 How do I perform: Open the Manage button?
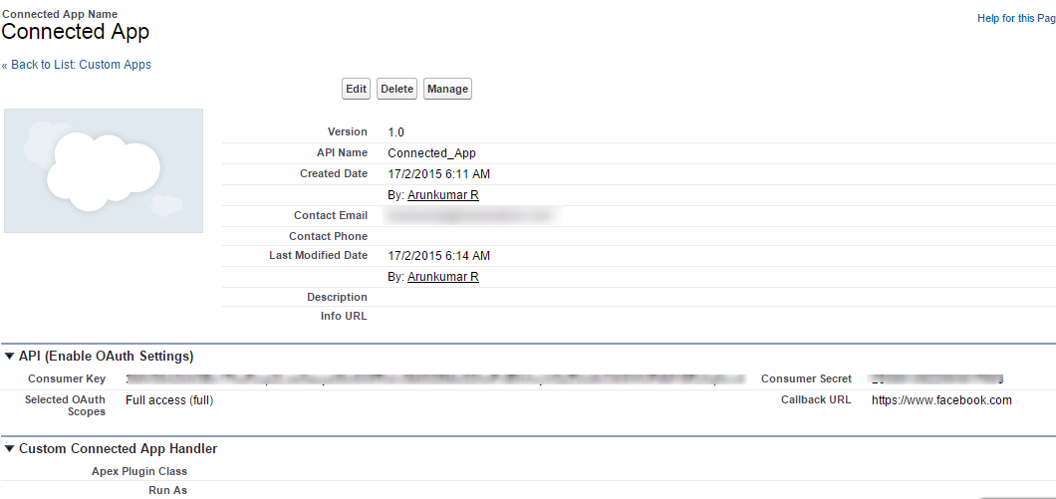click(448, 89)
